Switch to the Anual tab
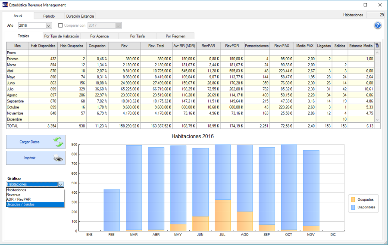Viewport: 388px width, 245px height. point(18,16)
